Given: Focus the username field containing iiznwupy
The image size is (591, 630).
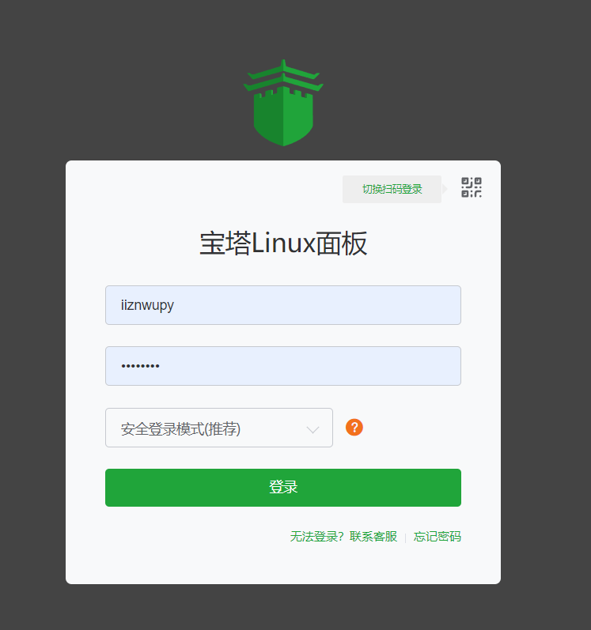Looking at the screenshot, I should pos(283,305).
